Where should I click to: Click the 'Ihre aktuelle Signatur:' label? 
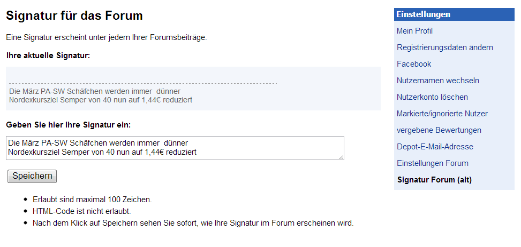48,55
